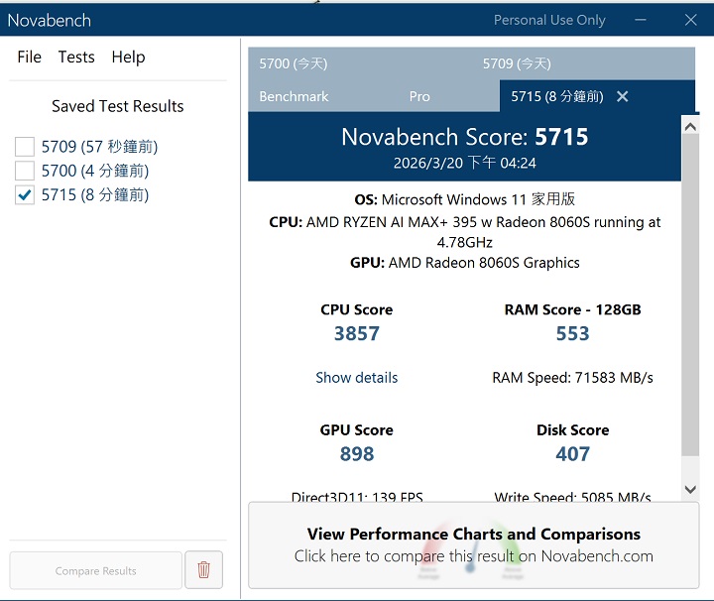Screen dimensions: 714x601
Task: Open the Tests menu
Action: point(76,58)
